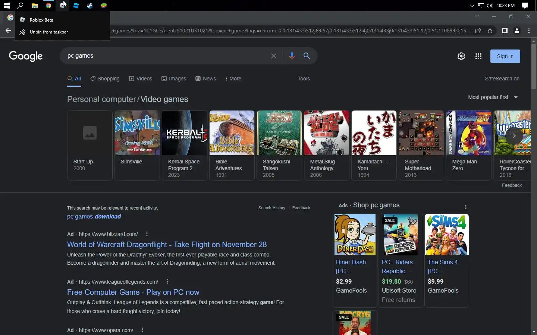Switch to the News tab

click(206, 79)
